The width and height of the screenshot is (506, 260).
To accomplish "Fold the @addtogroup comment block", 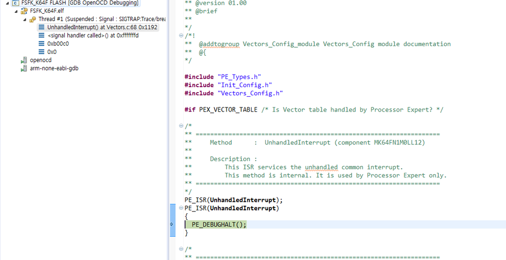I will coord(181,35).
